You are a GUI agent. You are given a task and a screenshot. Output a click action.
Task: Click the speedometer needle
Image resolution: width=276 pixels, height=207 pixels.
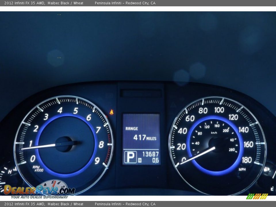tap(197, 156)
